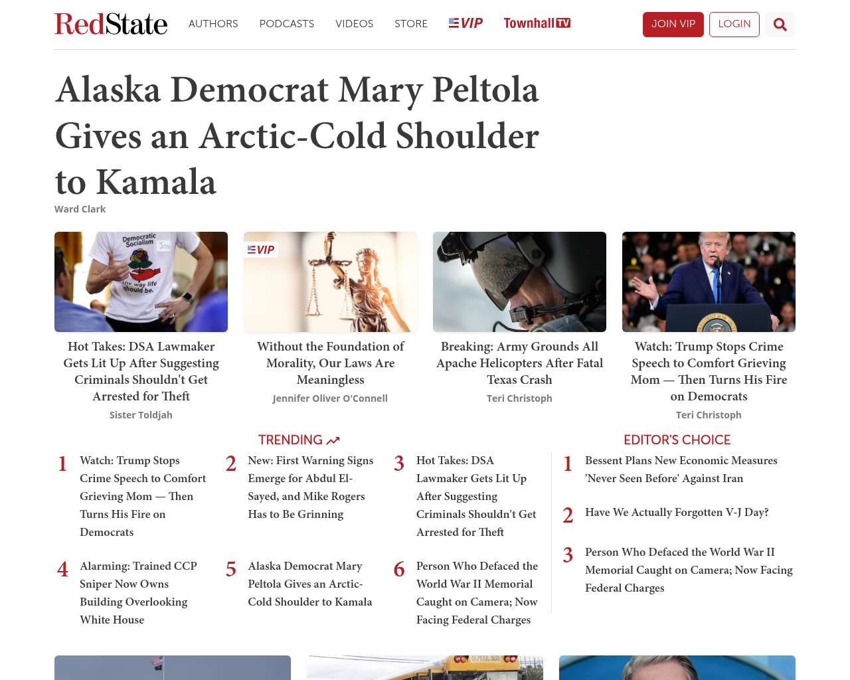Open the Mary Peltola headline article
Screen dimensions: 850x680
tap(297, 135)
